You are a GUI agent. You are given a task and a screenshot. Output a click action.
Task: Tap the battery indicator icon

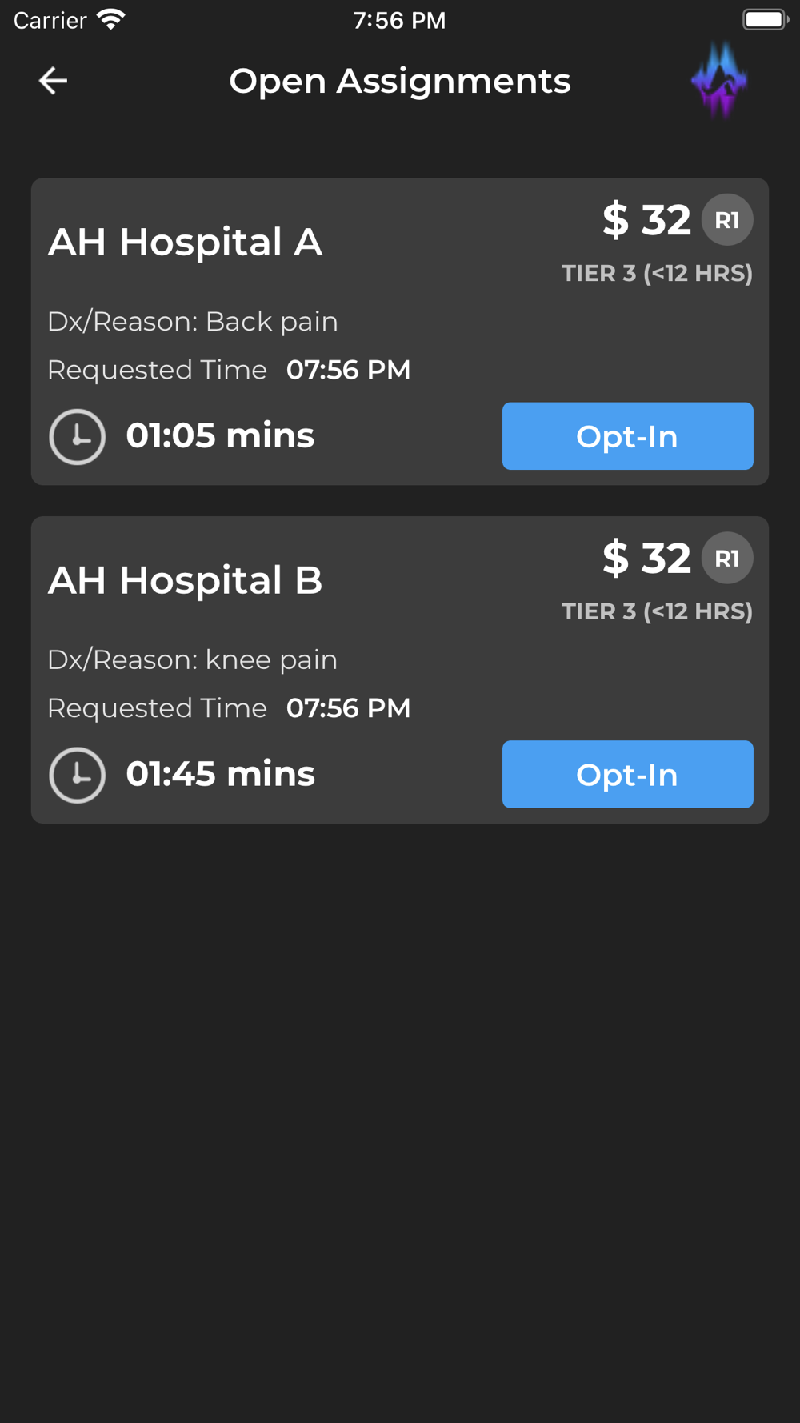(x=766, y=20)
